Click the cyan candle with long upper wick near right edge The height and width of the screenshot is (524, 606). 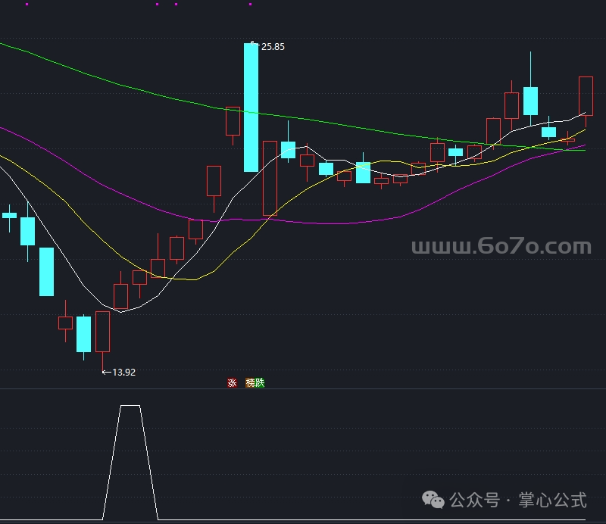pyautogui.click(x=530, y=101)
